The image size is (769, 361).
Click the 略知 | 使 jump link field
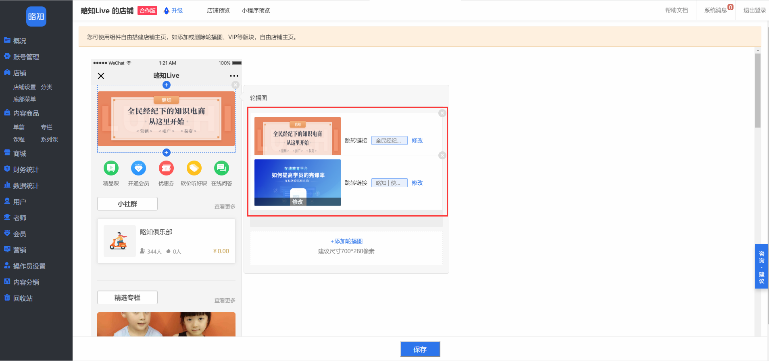390,183
